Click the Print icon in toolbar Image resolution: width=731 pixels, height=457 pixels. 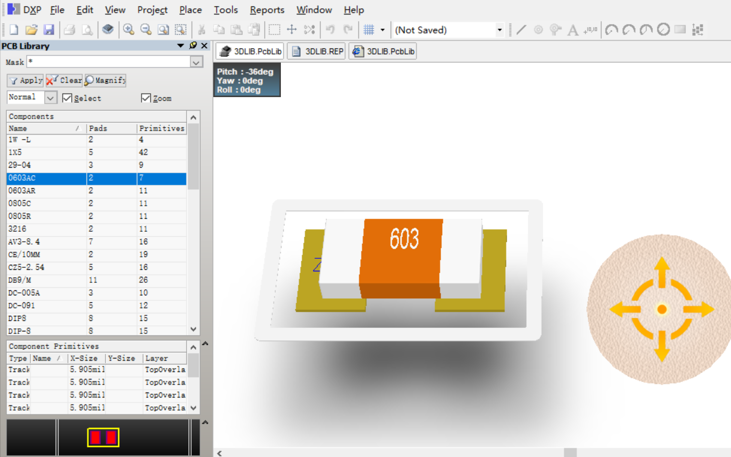70,30
